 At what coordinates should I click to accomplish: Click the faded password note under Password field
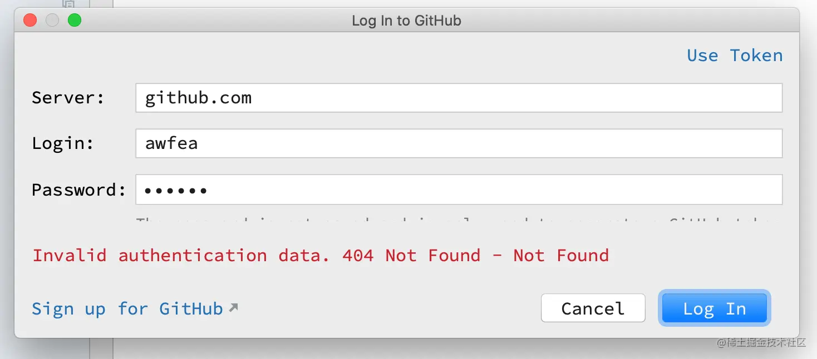(x=454, y=221)
